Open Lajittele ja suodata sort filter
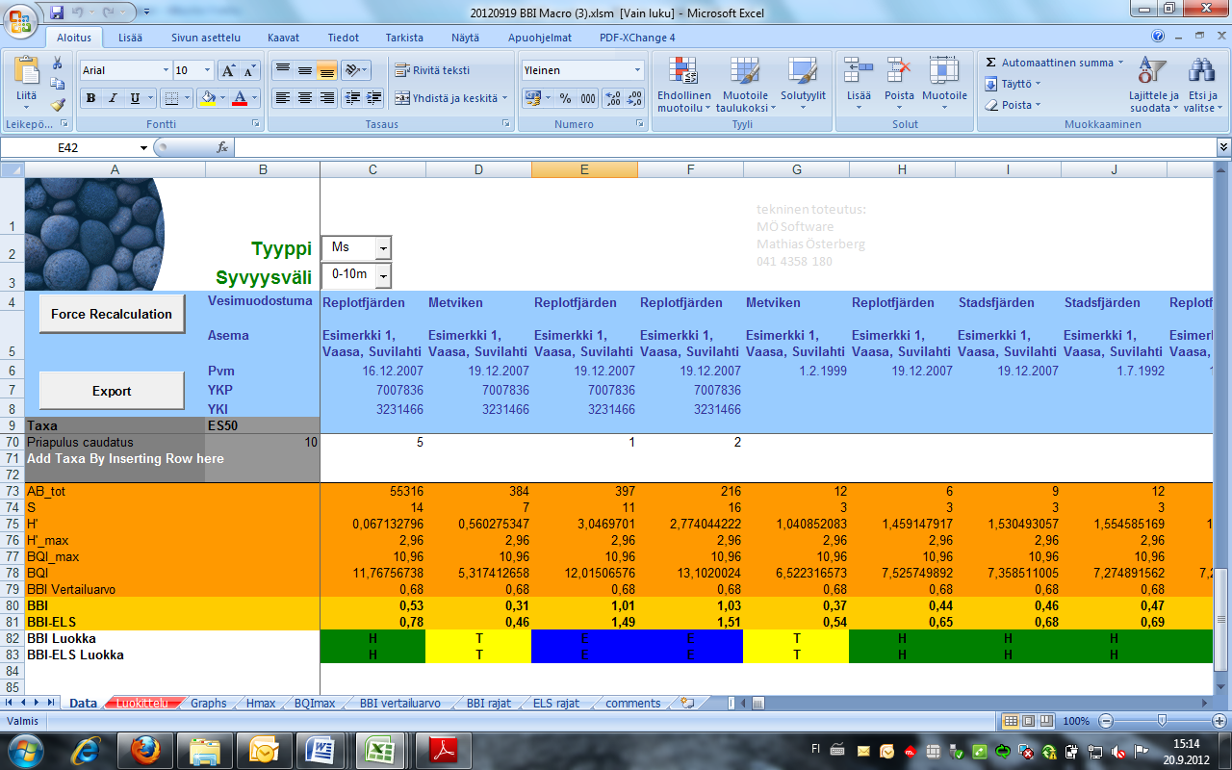This screenshot has height=770, width=1232. (1153, 84)
